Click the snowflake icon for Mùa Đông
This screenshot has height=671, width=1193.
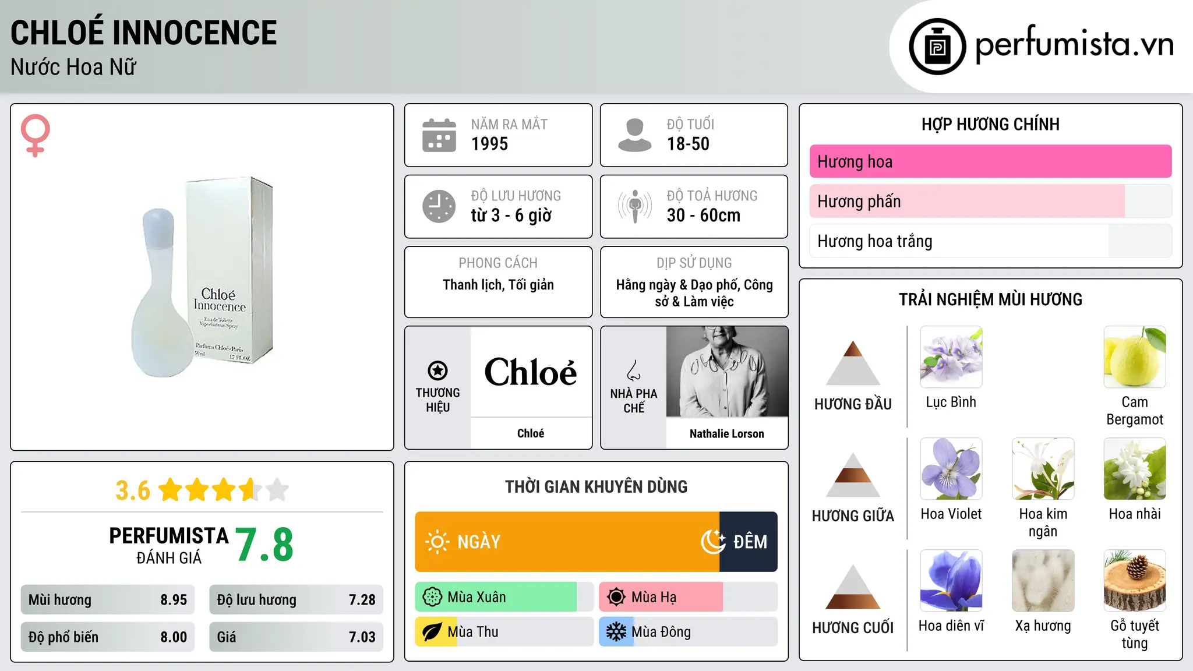point(616,632)
